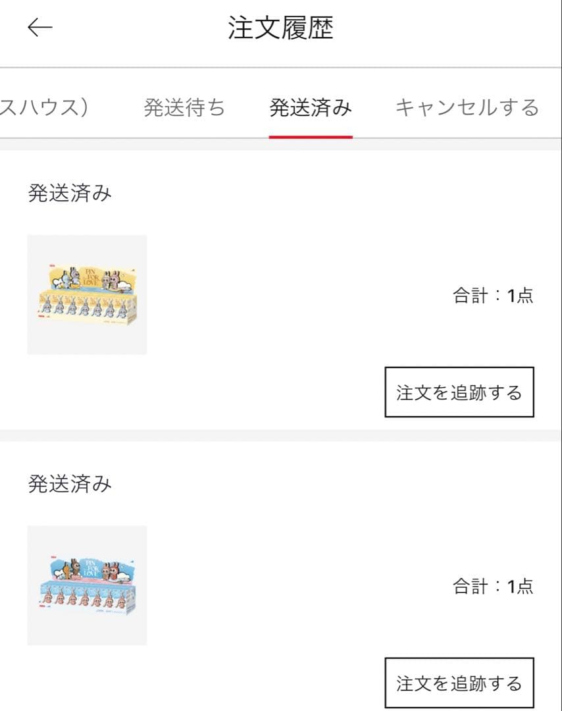Select the partially visible スハウス) tab
Screen dimensions: 562x711
click(x=45, y=107)
